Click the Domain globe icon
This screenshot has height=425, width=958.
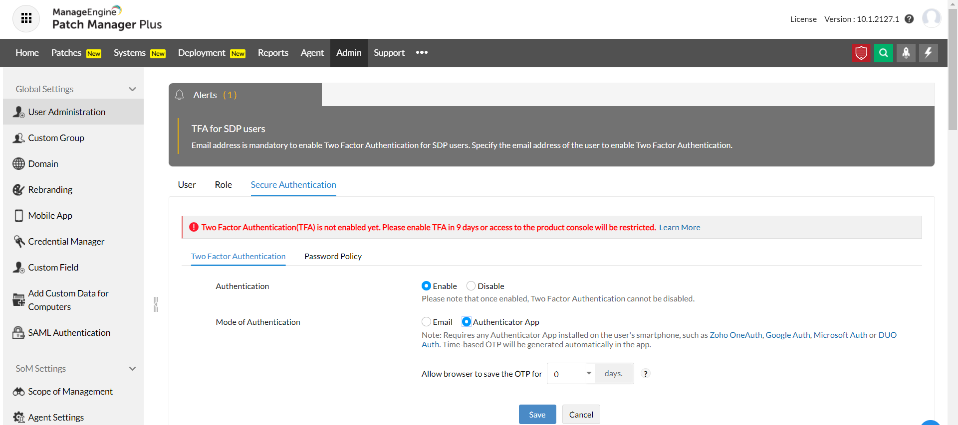(18, 164)
